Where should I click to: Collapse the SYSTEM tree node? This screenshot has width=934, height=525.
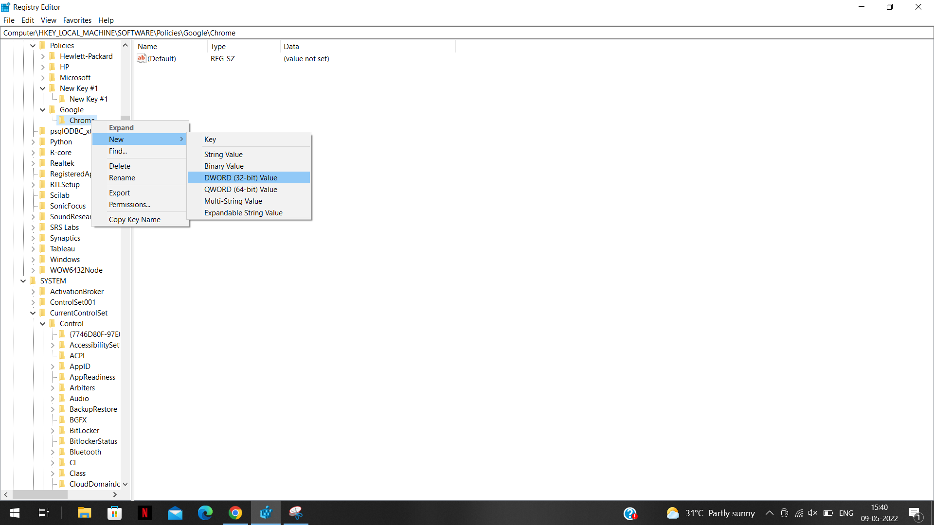[23, 280]
